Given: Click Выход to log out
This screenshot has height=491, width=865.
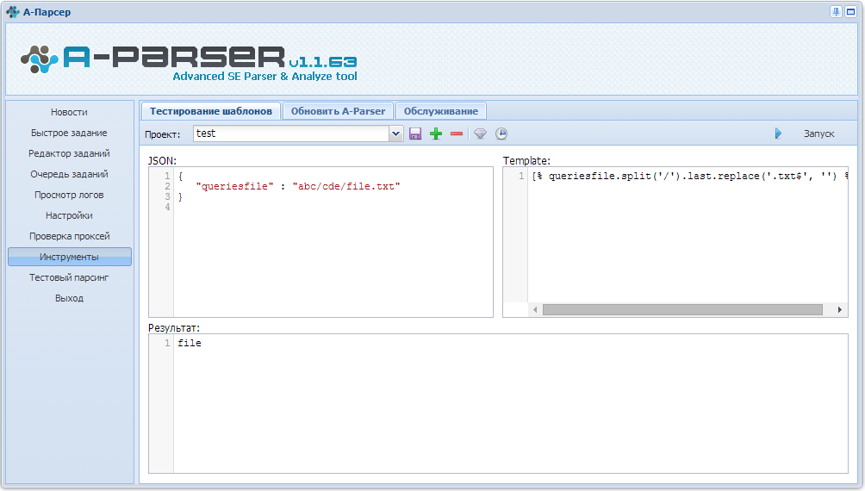Looking at the screenshot, I should tap(70, 298).
